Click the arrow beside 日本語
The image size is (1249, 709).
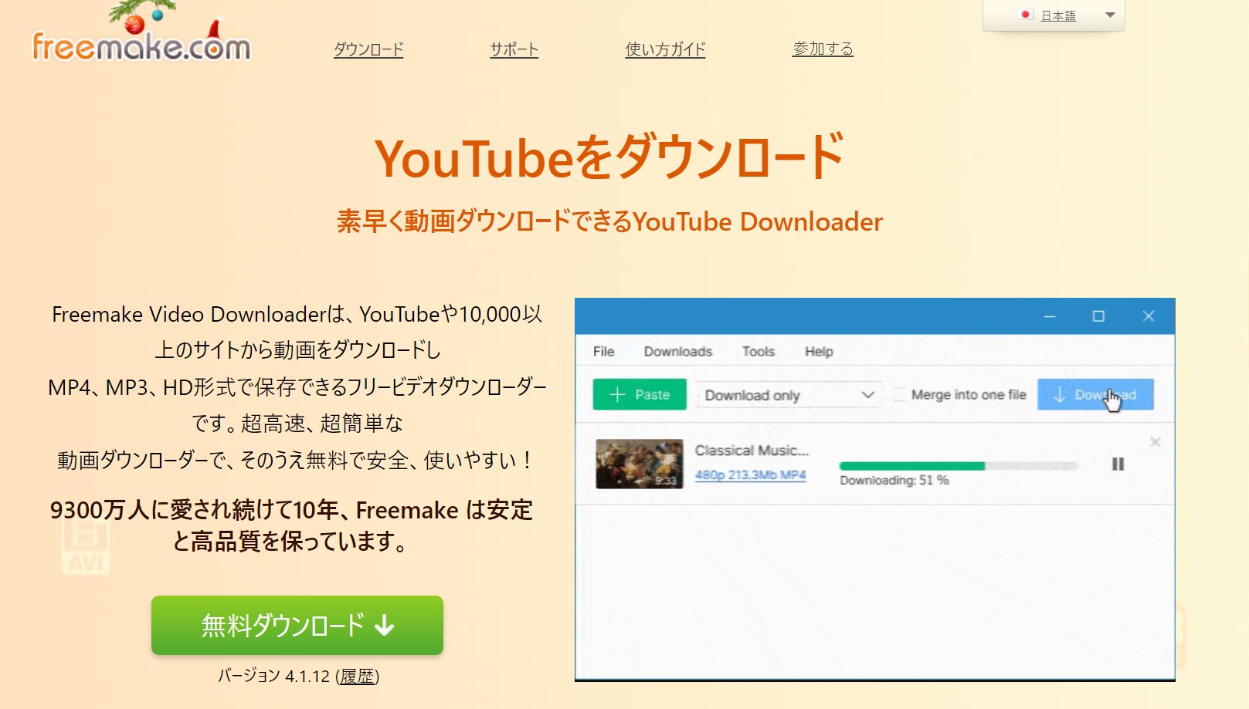(x=1110, y=15)
